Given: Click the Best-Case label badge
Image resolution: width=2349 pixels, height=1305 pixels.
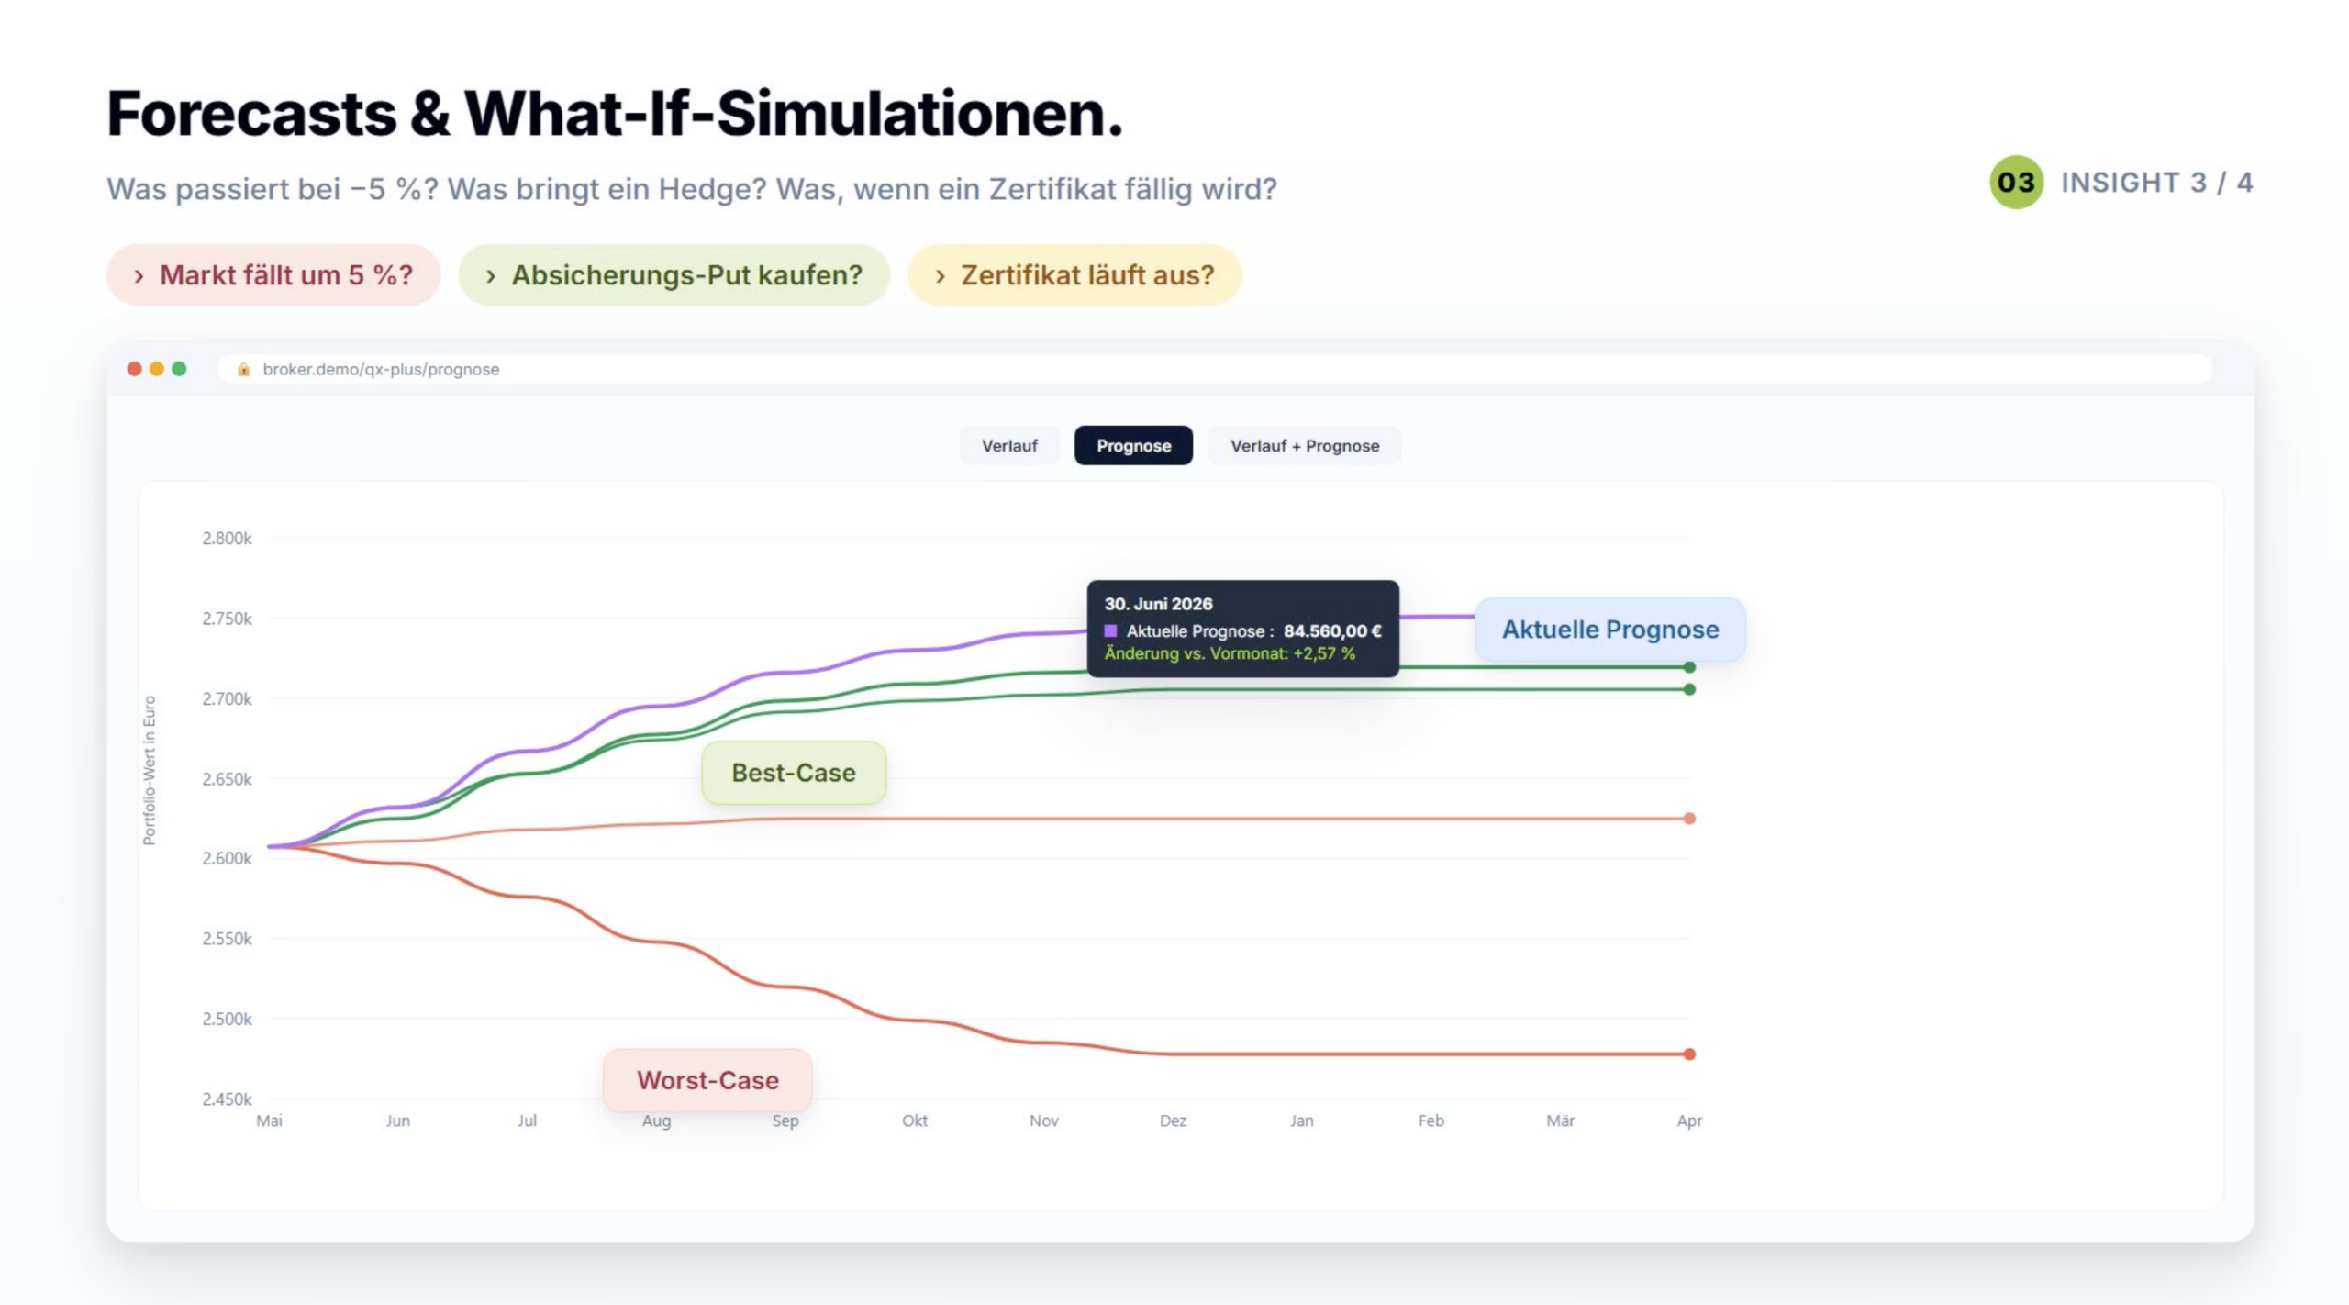Looking at the screenshot, I should (x=794, y=773).
